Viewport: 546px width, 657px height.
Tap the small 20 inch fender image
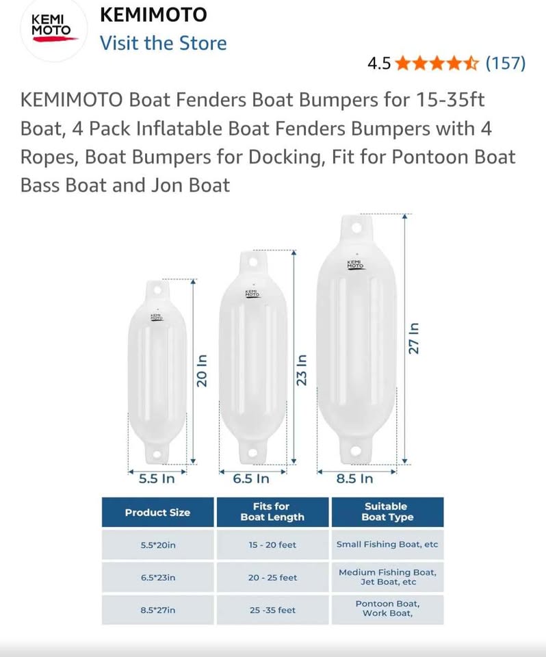157,372
